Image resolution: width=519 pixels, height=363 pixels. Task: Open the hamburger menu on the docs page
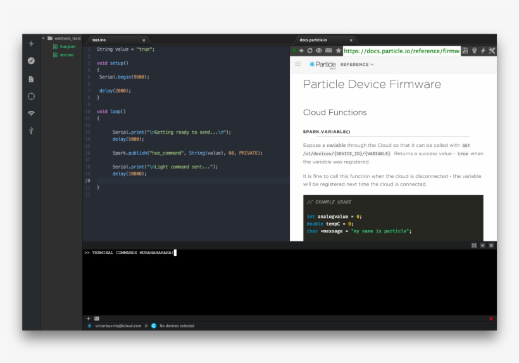coord(297,64)
